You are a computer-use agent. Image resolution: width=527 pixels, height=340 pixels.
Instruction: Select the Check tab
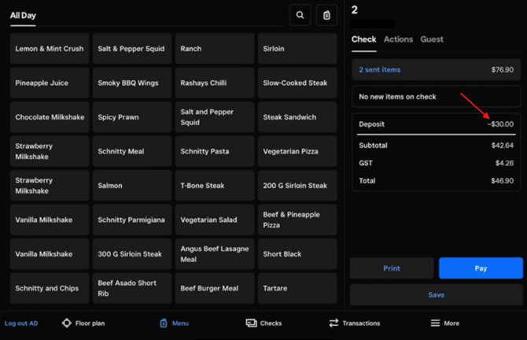(363, 39)
